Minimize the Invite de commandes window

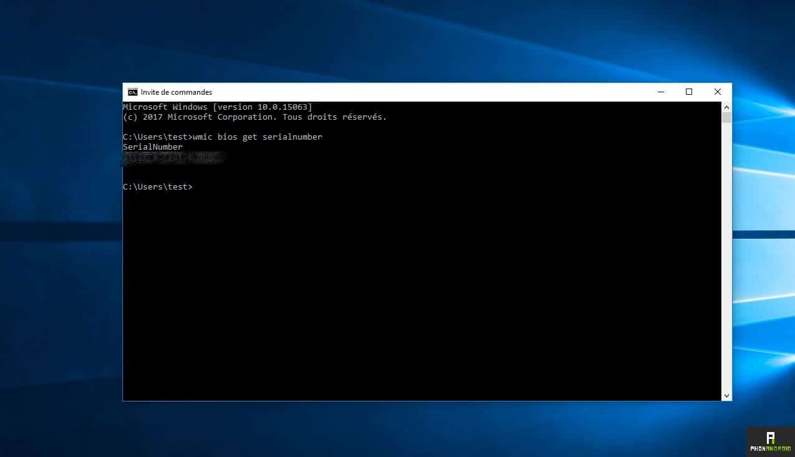661,92
